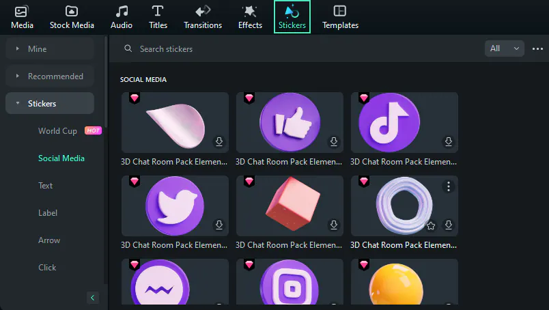
Task: Click the magnifying glass search icon
Action: (128, 48)
